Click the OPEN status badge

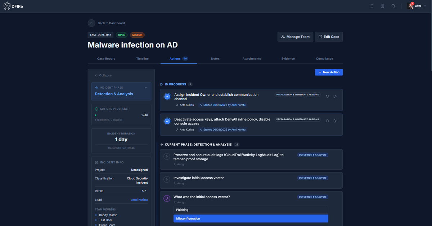point(122,35)
